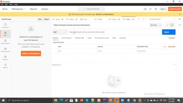Viewport: 183px width, 103px height.
Task: Launch Firefox from the taskbar
Action: pos(81,100)
